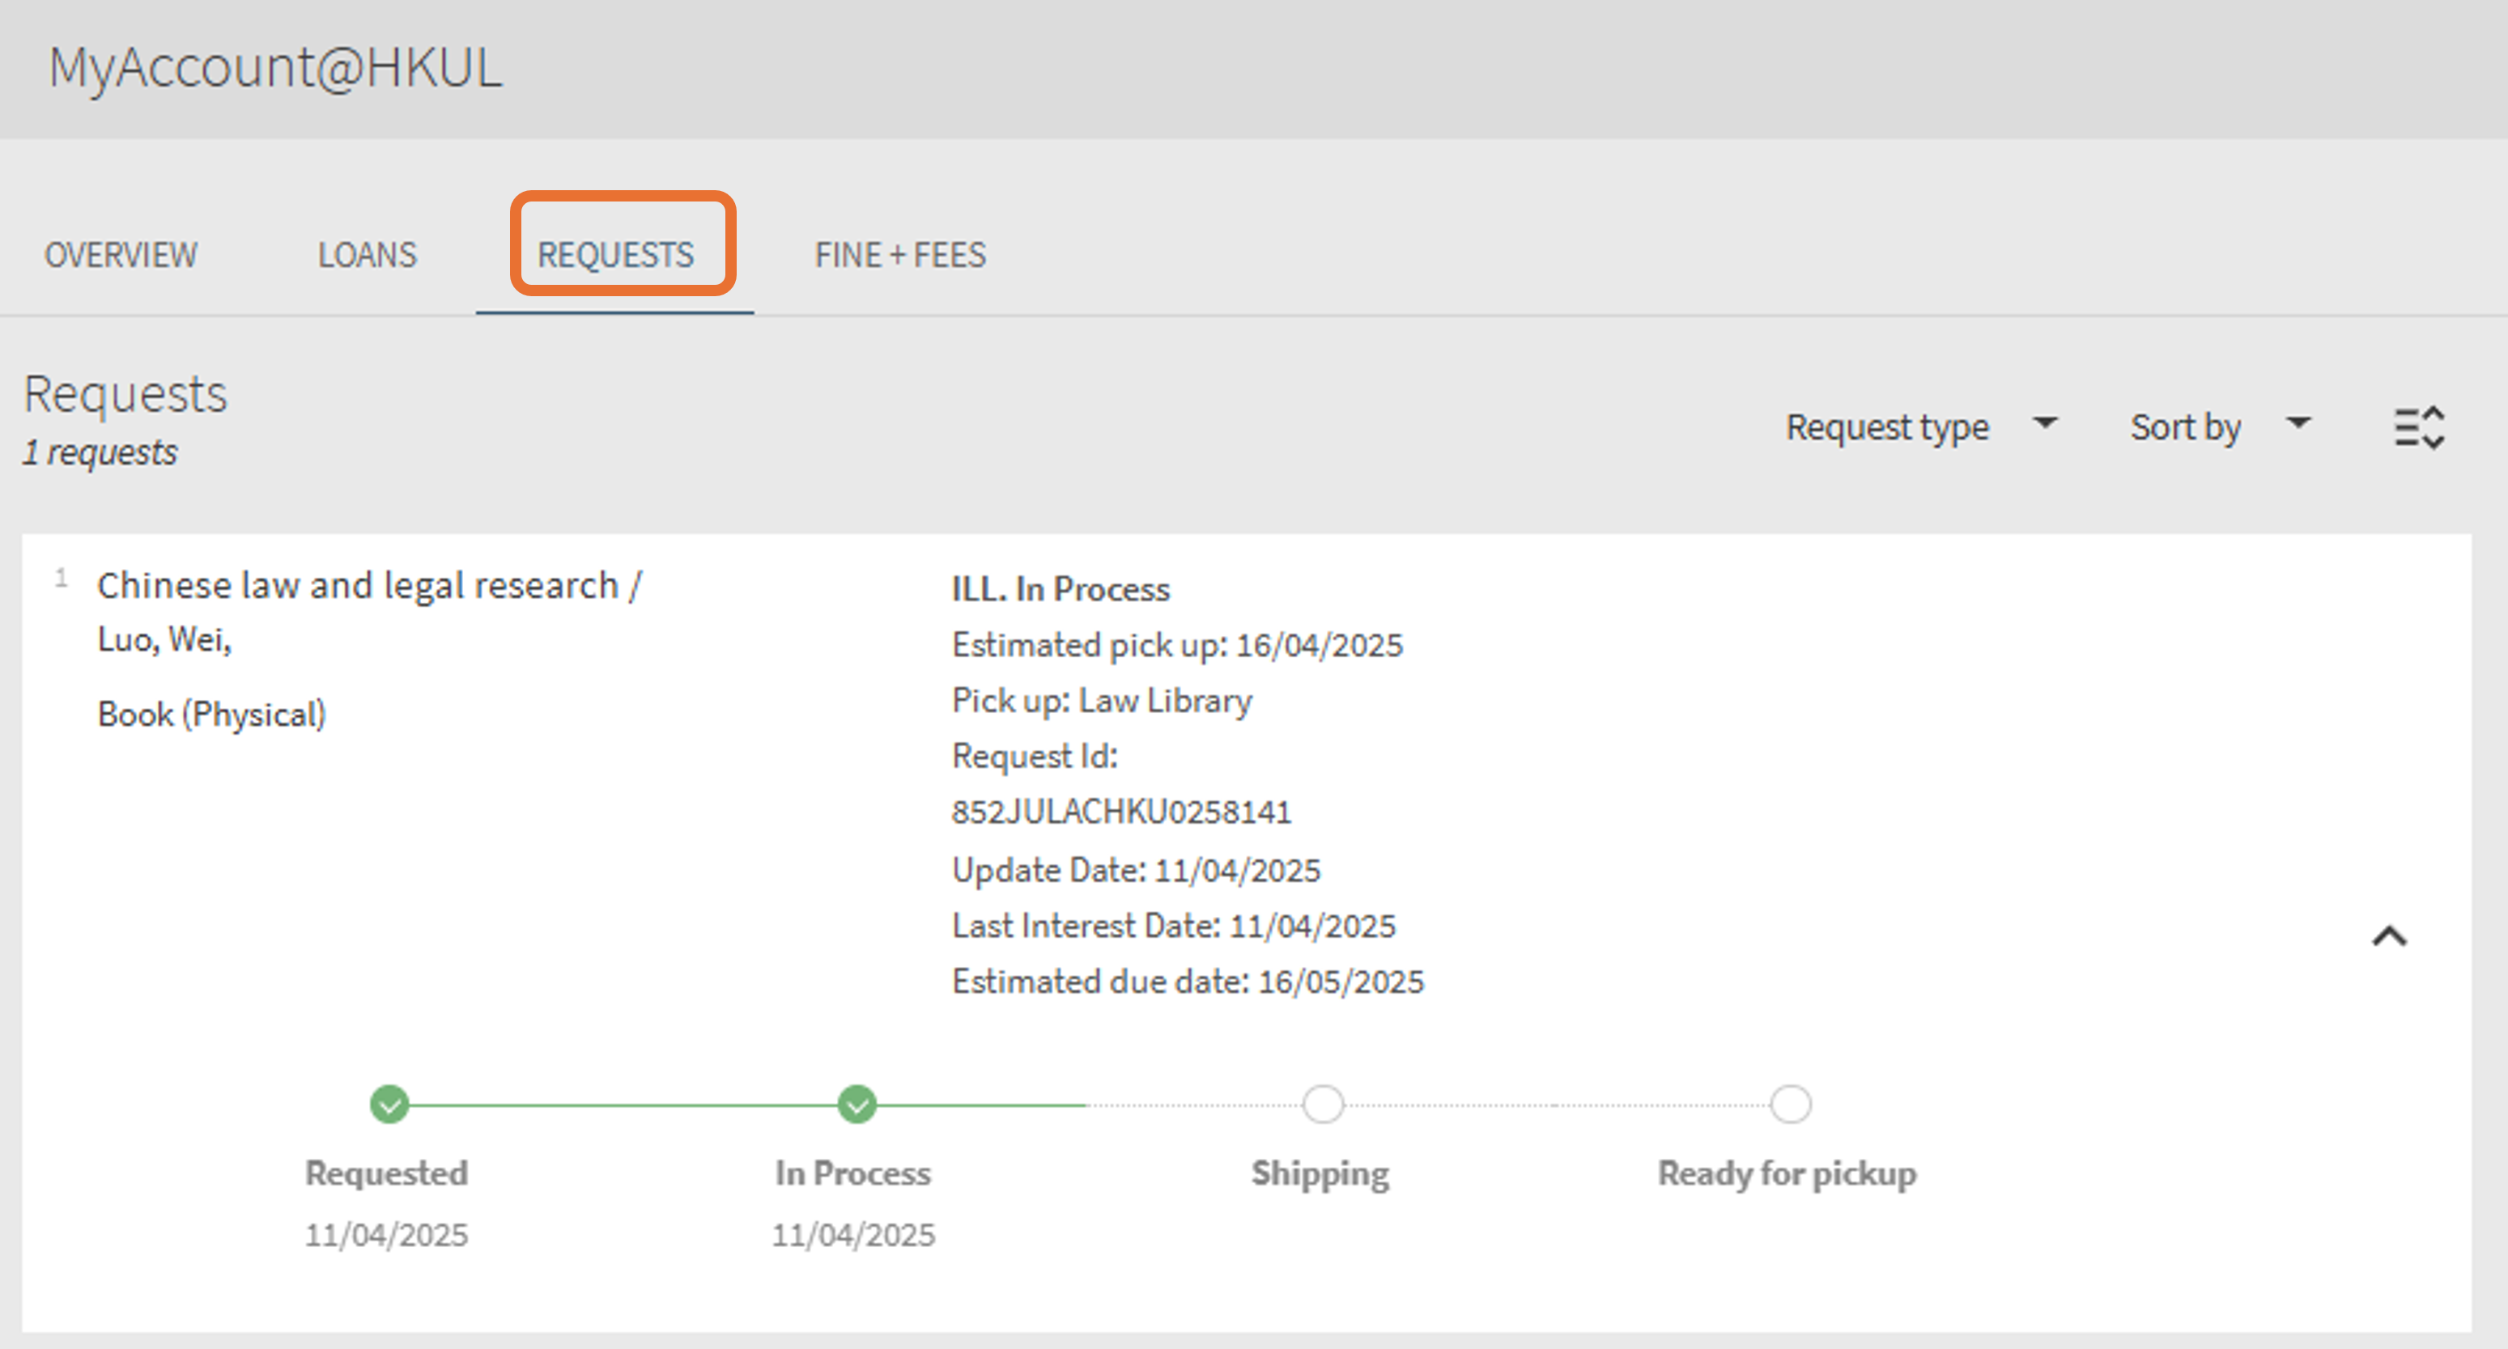Screen dimensions: 2508x1349
Task: Click the Ready for pickup step circle
Action: (x=1791, y=1105)
